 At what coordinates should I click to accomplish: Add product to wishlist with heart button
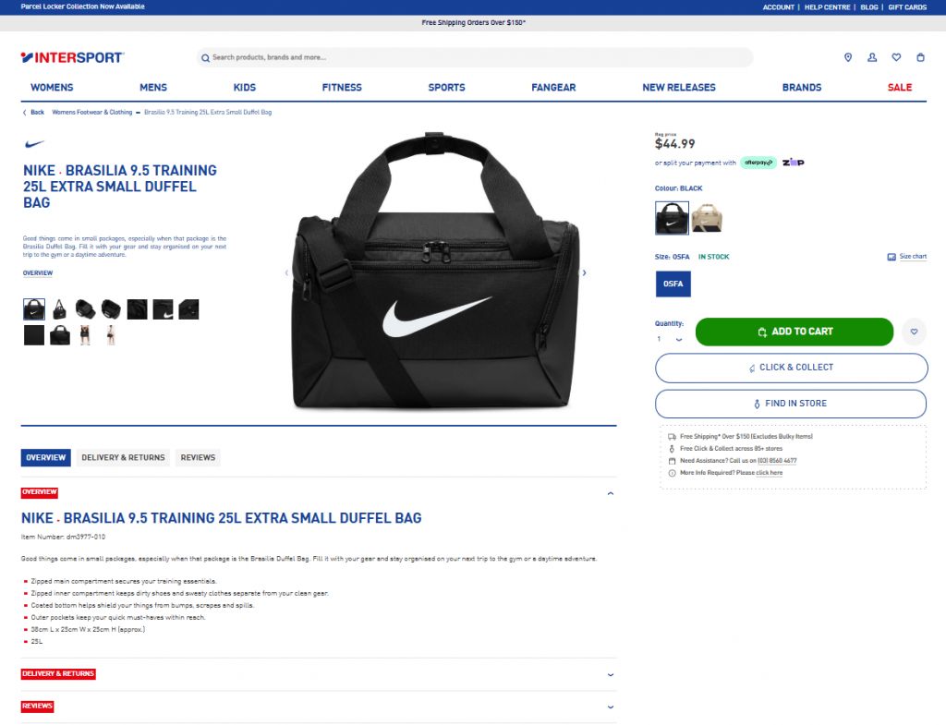point(914,332)
